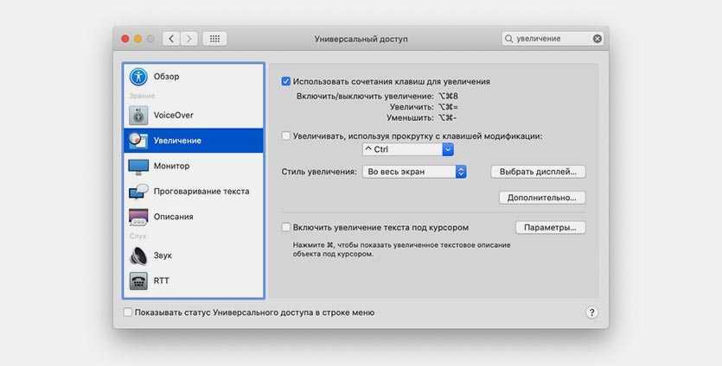Open the Ctrl modifier key dropdown
The width and height of the screenshot is (722, 366).
pos(408,149)
